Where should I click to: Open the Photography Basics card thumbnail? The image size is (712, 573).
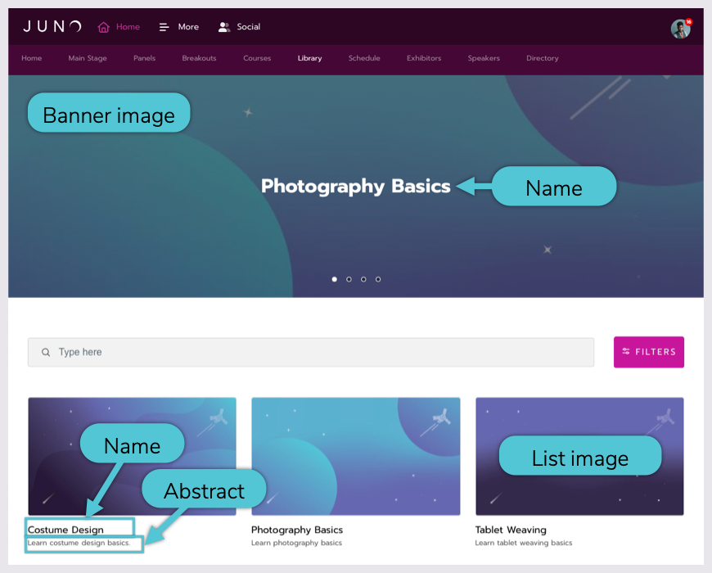click(x=355, y=456)
